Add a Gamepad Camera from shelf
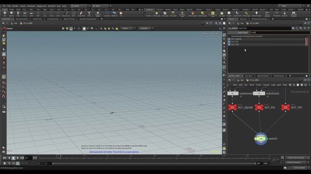311x174 pixels. click(294, 14)
